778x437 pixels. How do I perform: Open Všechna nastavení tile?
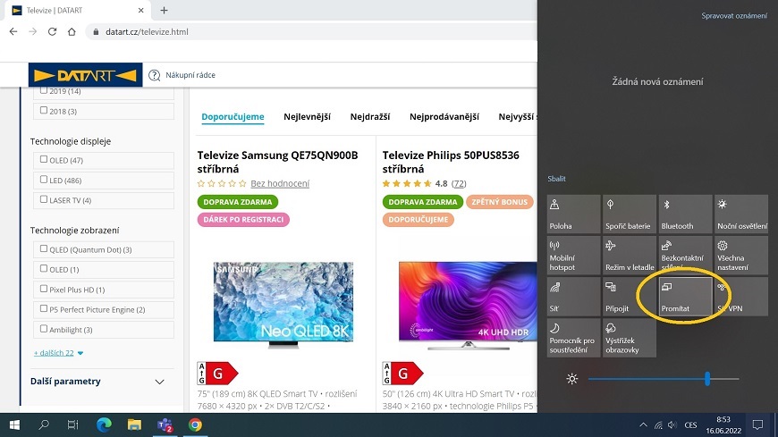pos(741,256)
